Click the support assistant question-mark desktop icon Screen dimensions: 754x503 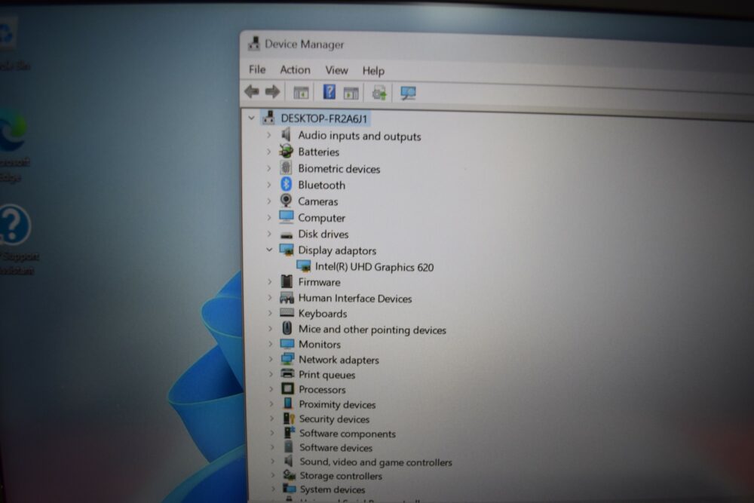(x=14, y=225)
